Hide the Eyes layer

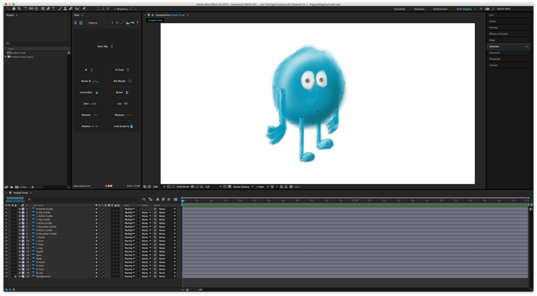(x=6, y=255)
